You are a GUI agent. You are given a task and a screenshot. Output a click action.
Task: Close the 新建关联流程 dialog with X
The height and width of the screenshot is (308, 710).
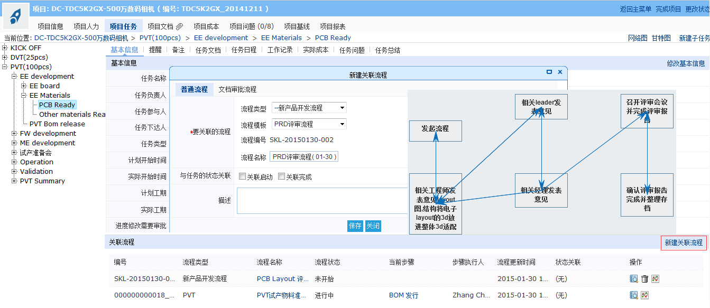tap(560, 72)
